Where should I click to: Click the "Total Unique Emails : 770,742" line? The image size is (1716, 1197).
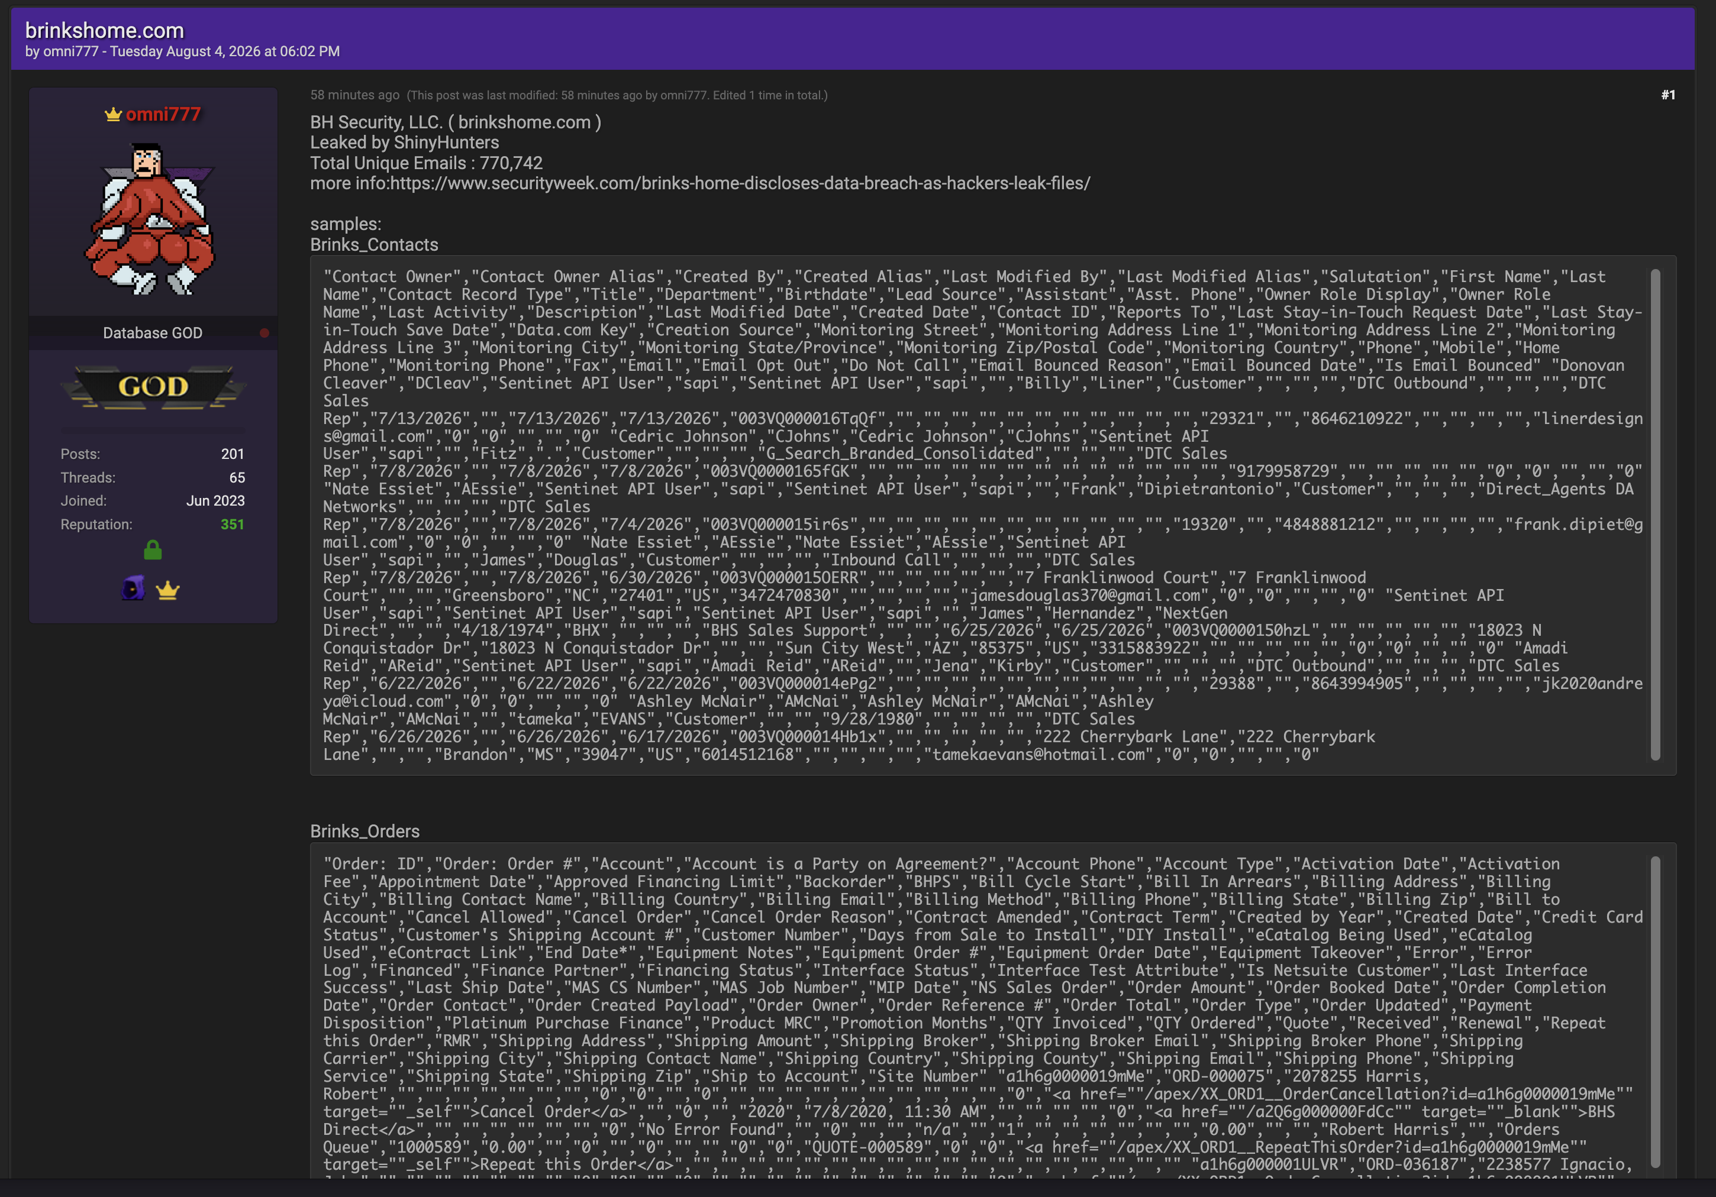[427, 163]
